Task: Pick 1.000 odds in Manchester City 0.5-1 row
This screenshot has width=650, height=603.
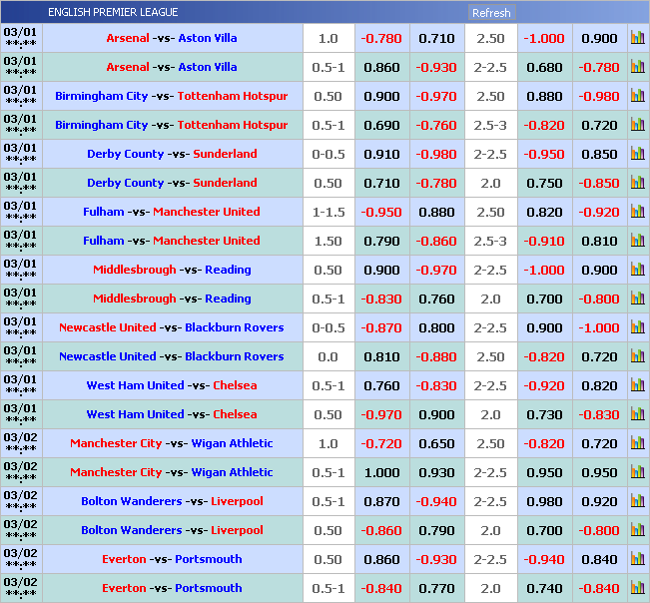Action: coord(381,473)
